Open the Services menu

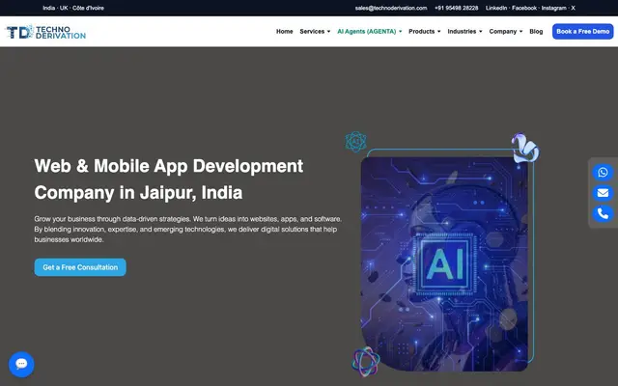click(x=312, y=32)
